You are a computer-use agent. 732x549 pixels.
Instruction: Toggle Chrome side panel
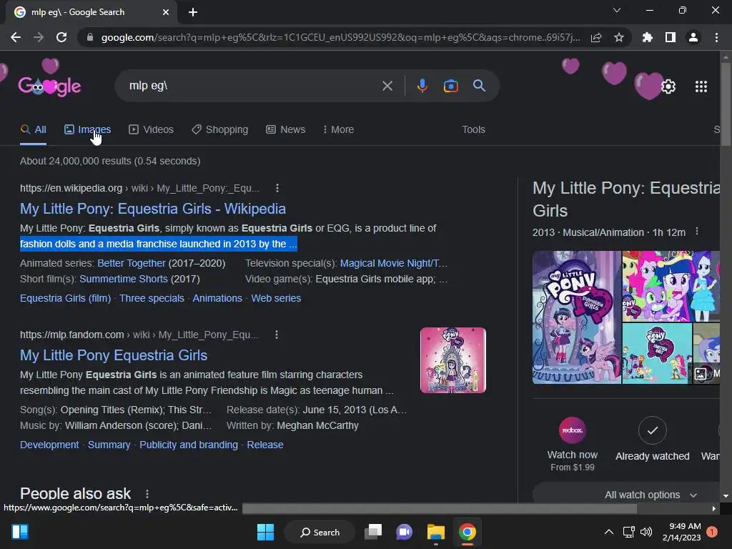coord(671,37)
